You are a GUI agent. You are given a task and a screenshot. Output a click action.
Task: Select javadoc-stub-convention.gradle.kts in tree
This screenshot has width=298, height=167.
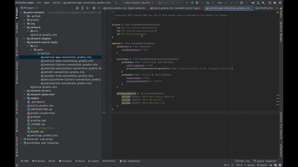click(67, 76)
